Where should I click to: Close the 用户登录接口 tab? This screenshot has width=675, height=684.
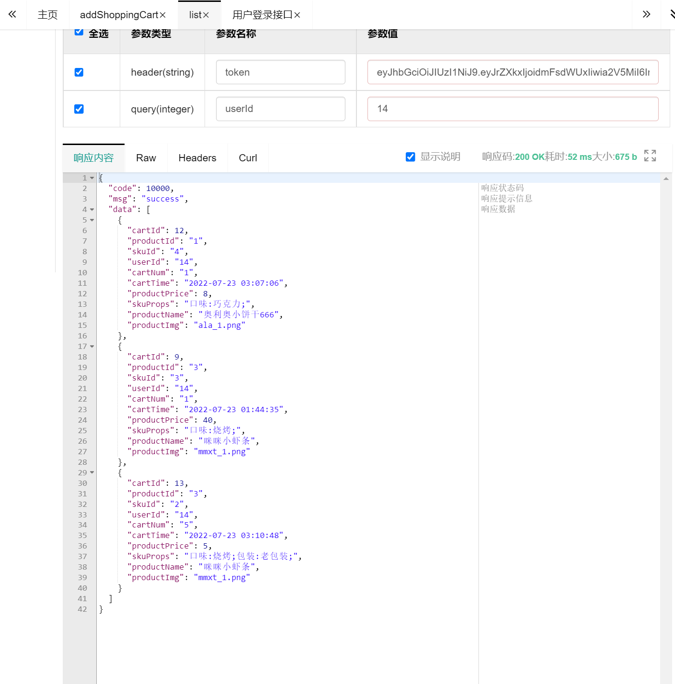pyautogui.click(x=297, y=15)
